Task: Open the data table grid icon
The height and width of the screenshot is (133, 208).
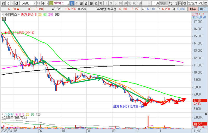Action: coord(4,19)
